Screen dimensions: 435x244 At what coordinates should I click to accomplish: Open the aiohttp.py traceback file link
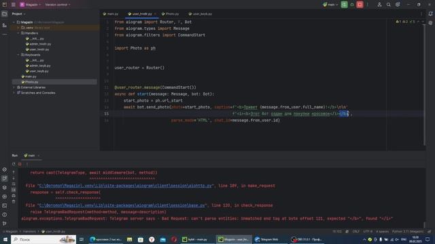tap(126, 186)
